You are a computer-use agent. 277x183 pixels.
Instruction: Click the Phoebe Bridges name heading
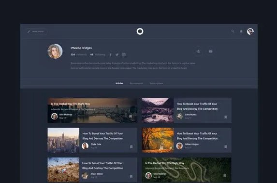[81, 48]
